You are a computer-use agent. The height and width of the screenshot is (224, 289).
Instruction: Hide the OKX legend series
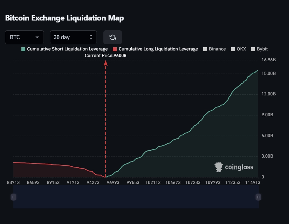241,49
